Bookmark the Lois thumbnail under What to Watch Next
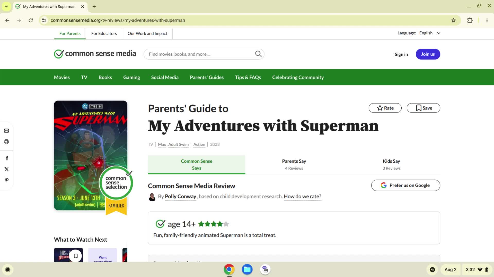 (76, 256)
